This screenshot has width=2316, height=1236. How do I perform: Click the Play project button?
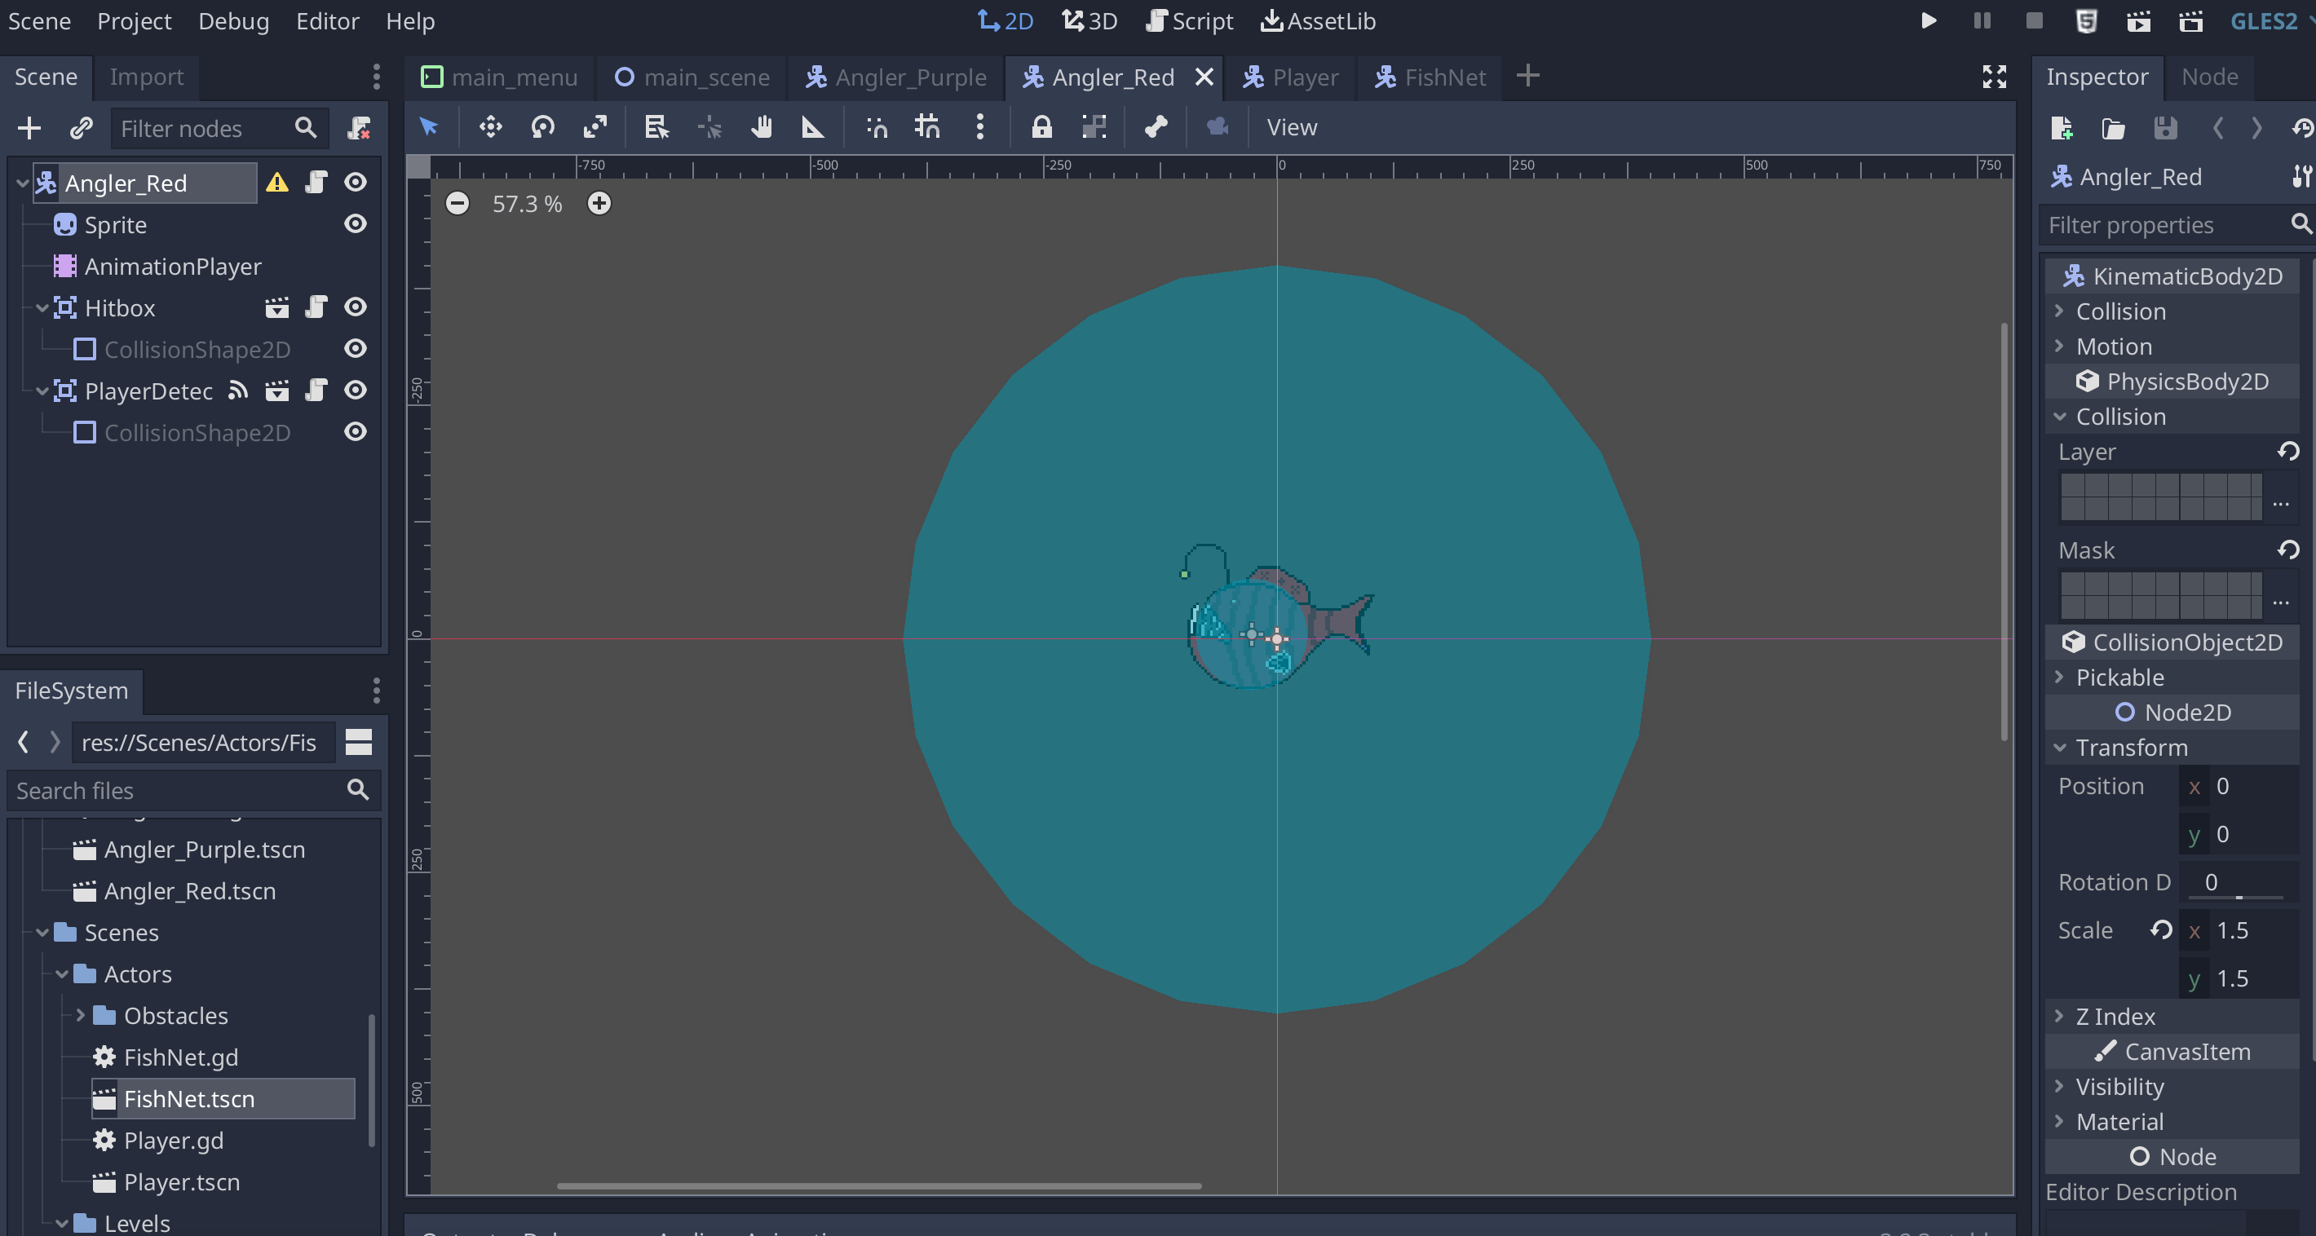(x=1929, y=20)
